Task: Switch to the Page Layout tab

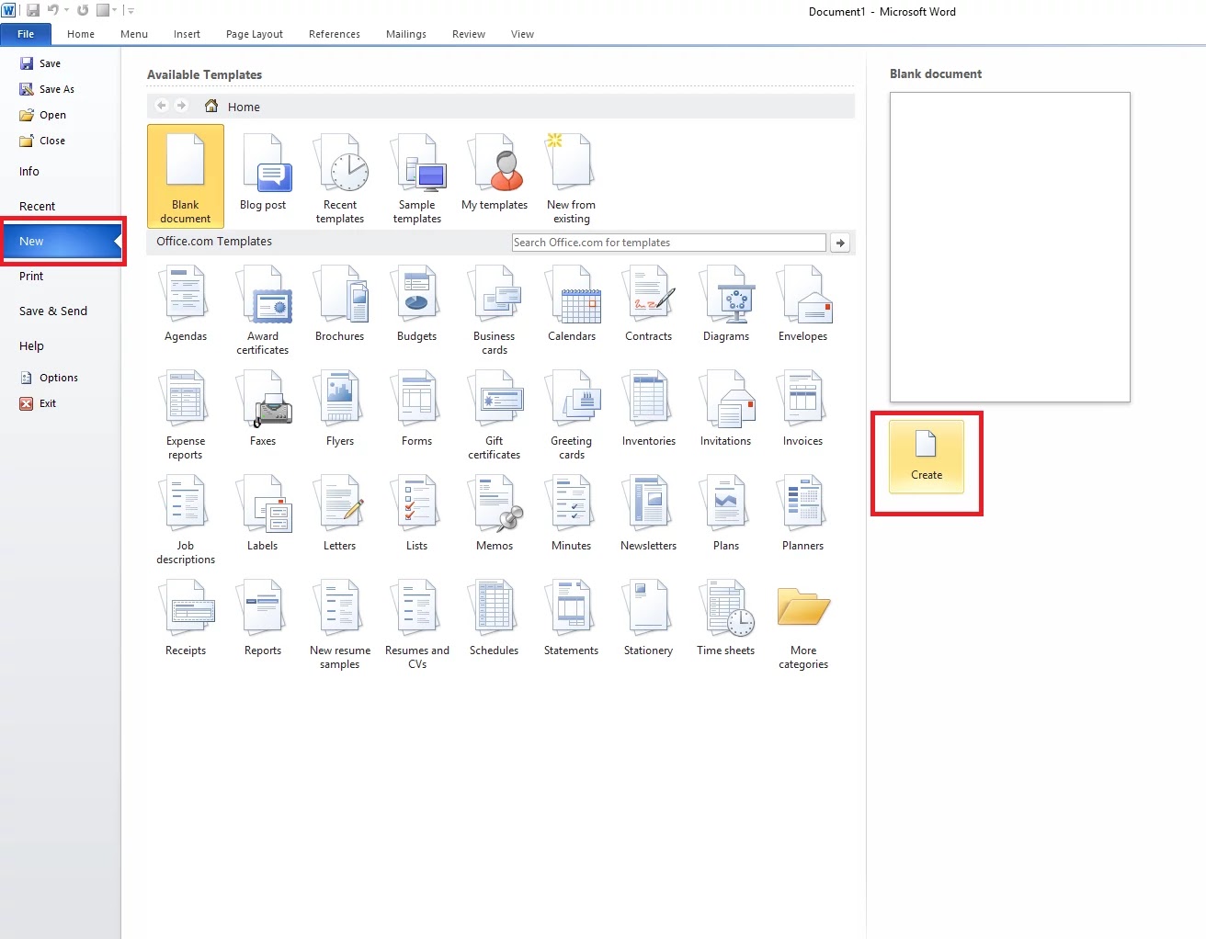Action: 255,34
